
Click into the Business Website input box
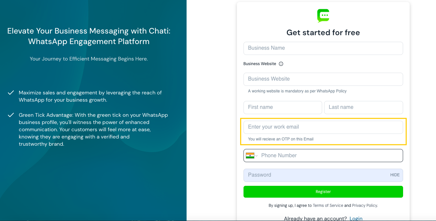tap(323, 79)
